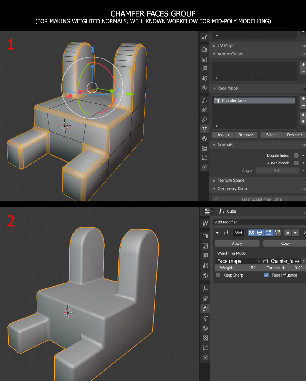Tick the Keep Sharp checkbox
This screenshot has height=381, width=306.
coord(218,275)
